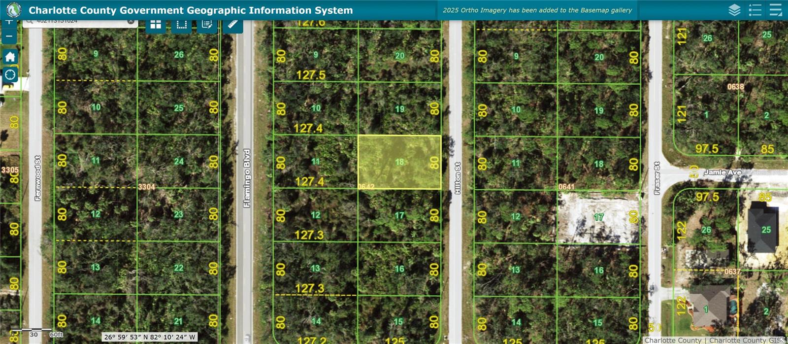Click the Charlotte County GIS attribution text
The height and width of the screenshot is (344, 788).
click(713, 340)
